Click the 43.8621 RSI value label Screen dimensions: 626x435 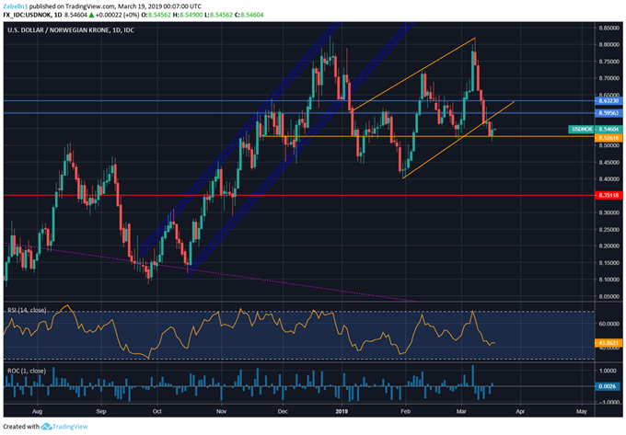pos(609,343)
